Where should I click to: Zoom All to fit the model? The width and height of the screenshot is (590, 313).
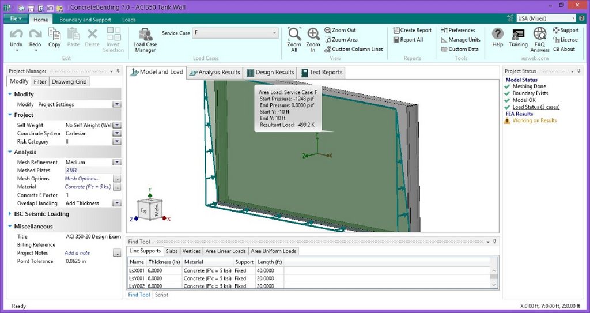tap(294, 40)
